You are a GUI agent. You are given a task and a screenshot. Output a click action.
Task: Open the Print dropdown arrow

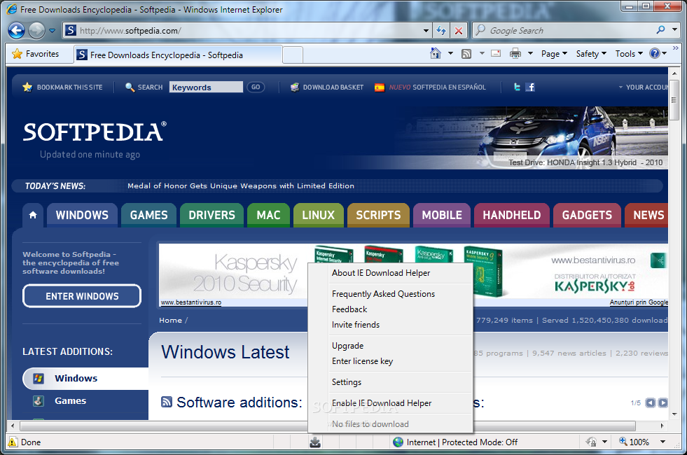tap(530, 53)
